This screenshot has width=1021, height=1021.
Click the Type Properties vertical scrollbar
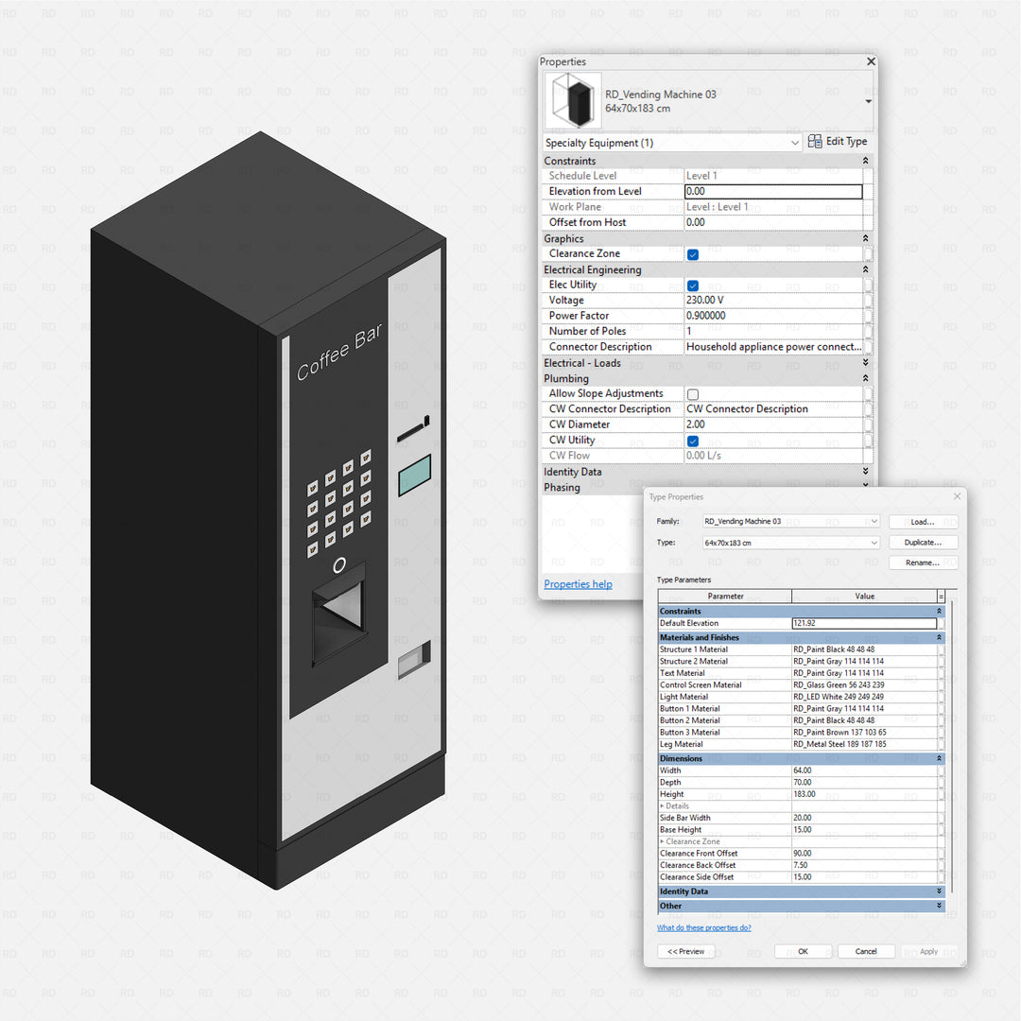(x=952, y=748)
